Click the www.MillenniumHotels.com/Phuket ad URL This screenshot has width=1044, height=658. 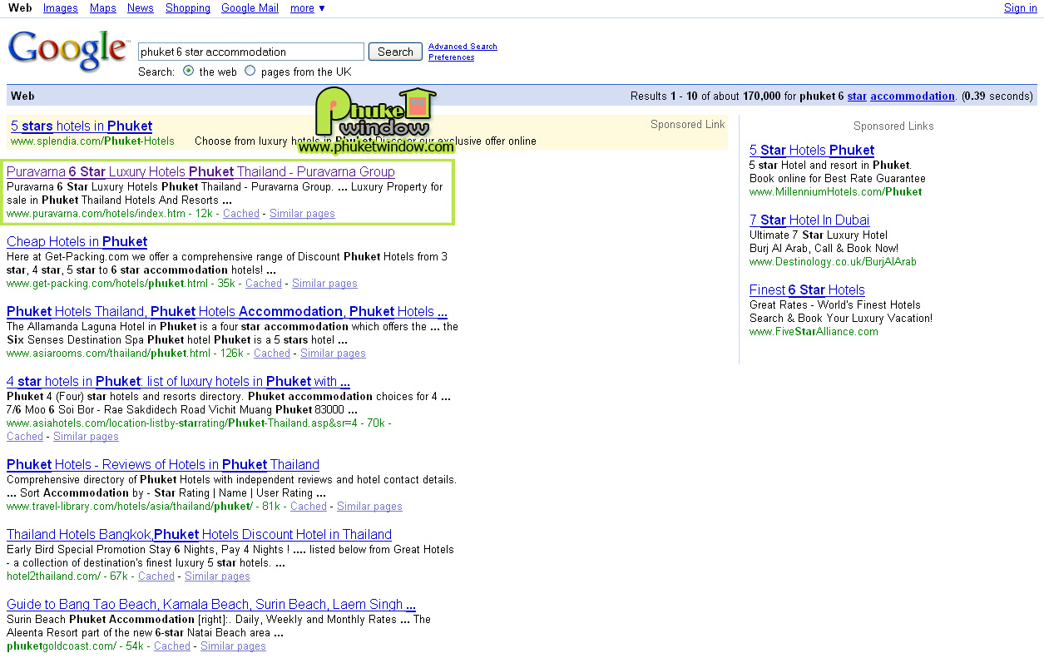click(x=836, y=192)
